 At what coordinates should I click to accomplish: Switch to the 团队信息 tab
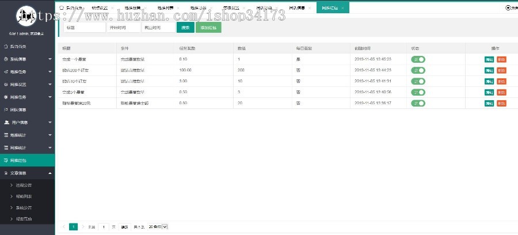point(296,8)
